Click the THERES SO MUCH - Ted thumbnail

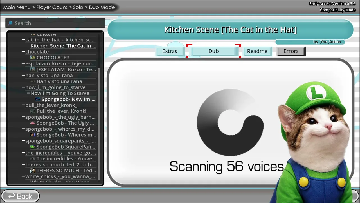(33, 170)
